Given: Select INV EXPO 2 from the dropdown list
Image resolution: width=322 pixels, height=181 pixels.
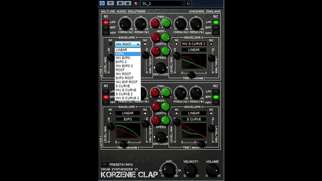Looking at the screenshot, I should coord(127,66).
